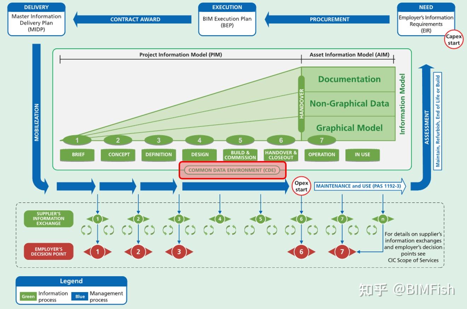Click the Common Data Environment (CDE) label
Screen dimensions: 467x309
click(232, 170)
